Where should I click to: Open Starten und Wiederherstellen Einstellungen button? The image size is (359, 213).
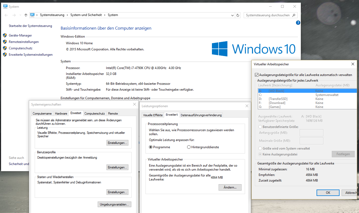point(117,192)
